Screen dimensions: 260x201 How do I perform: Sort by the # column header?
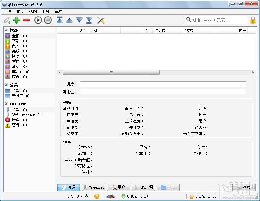pyautogui.click(x=73, y=31)
